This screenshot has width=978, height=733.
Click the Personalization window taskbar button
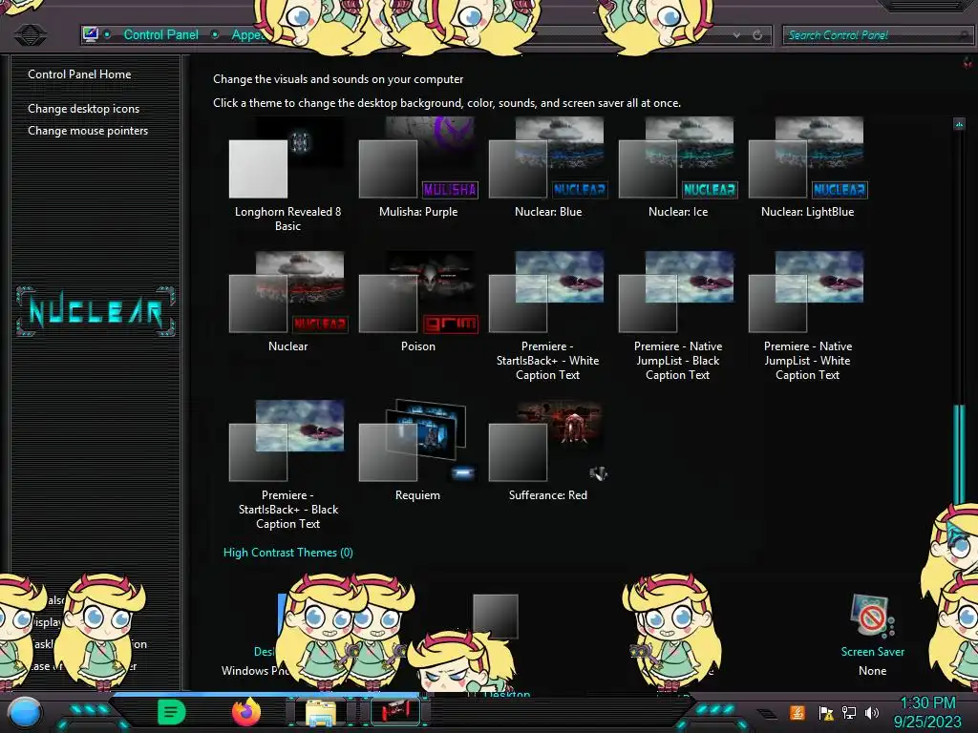coord(395,712)
